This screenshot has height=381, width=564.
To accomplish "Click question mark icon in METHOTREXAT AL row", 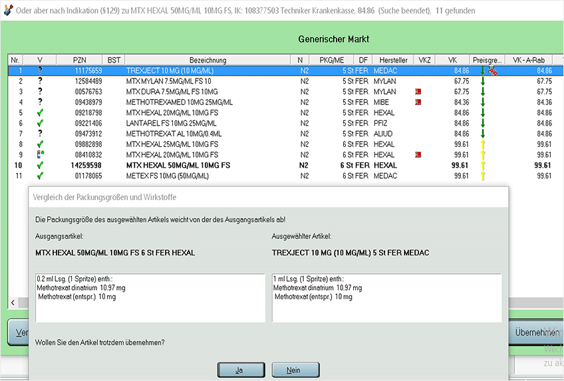I will click(40, 134).
